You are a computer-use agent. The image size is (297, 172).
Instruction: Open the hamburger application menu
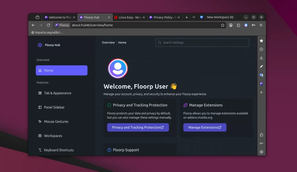[x=261, y=25]
